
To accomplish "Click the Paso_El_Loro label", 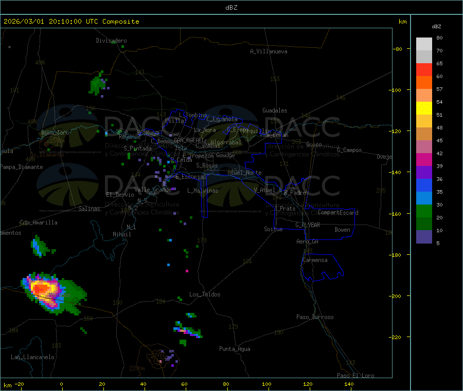I will [355, 375].
